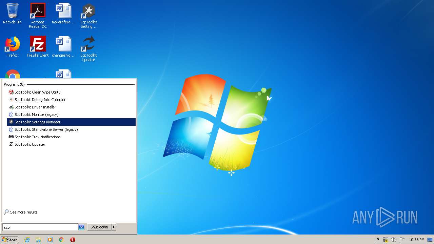Expand the Shut down options arrow
The image size is (434, 244).
tap(114, 227)
